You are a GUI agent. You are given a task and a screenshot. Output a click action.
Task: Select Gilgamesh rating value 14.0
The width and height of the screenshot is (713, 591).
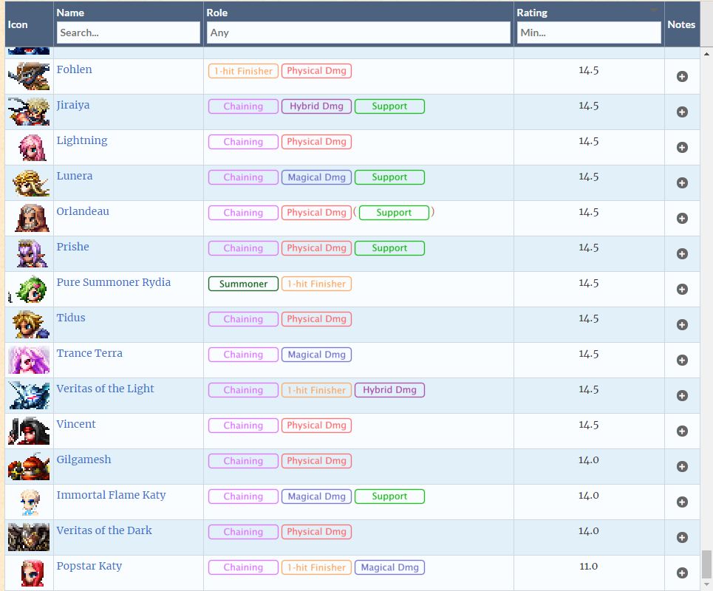coord(588,460)
